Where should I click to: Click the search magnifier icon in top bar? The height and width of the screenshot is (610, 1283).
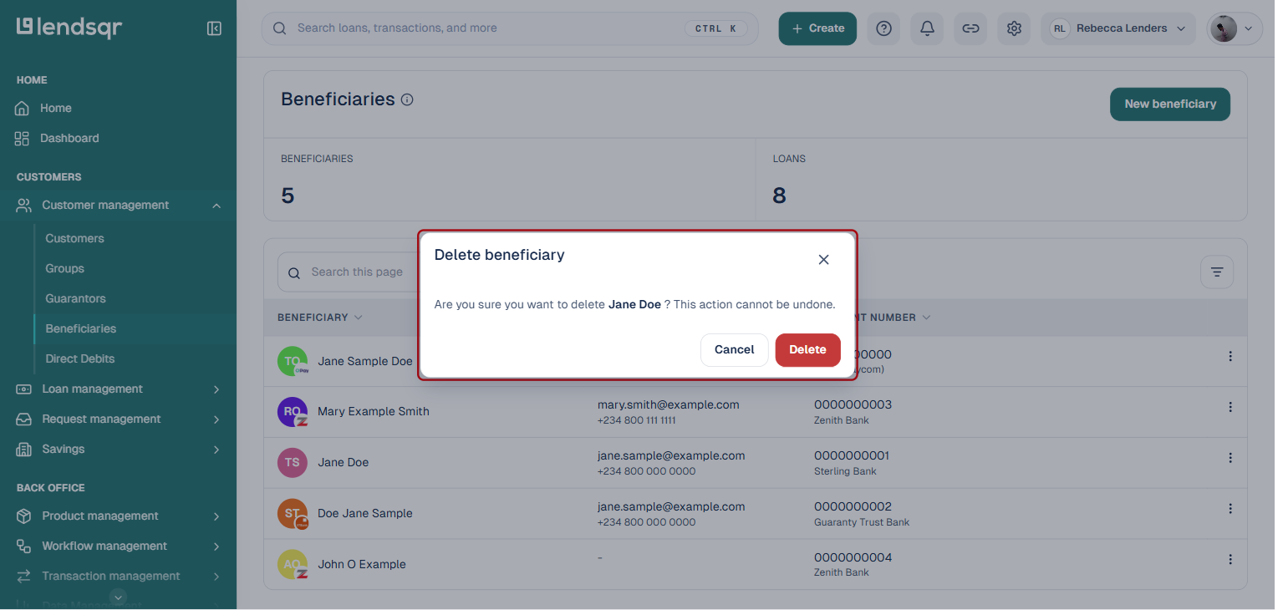(280, 28)
